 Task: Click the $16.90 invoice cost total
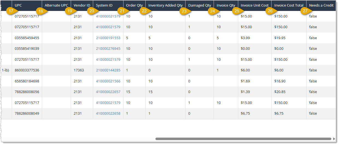click(x=280, y=81)
